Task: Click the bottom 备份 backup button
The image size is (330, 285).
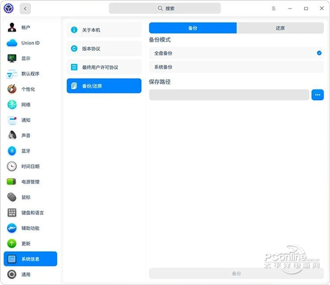Action: point(237,273)
